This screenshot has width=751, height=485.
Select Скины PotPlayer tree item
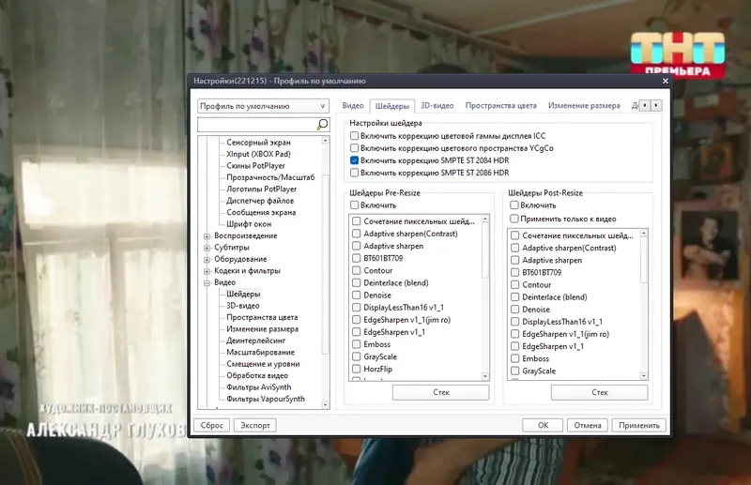point(255,166)
